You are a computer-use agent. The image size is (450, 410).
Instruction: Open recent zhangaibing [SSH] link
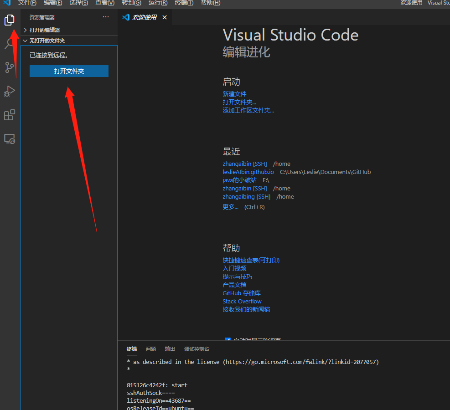247,197
